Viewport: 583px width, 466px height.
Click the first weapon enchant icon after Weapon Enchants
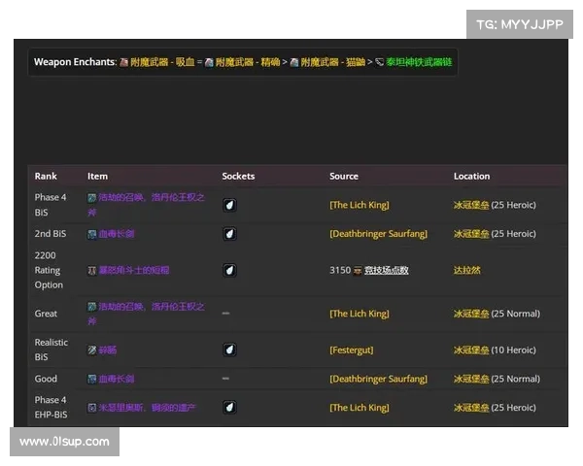tap(123, 62)
